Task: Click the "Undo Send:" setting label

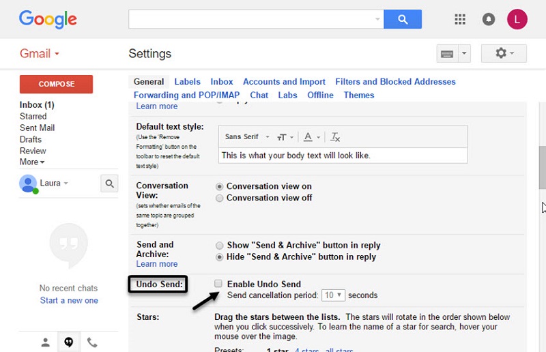Action: pyautogui.click(x=159, y=284)
